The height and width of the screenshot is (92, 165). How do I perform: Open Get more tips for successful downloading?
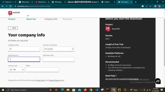[x=122, y=79]
